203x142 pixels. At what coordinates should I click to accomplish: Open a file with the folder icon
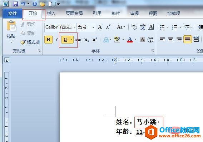(x=43, y=4)
